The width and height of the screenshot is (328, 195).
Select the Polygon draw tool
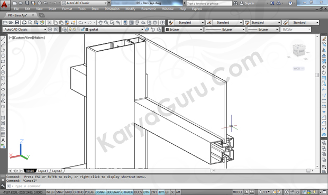click(3, 55)
